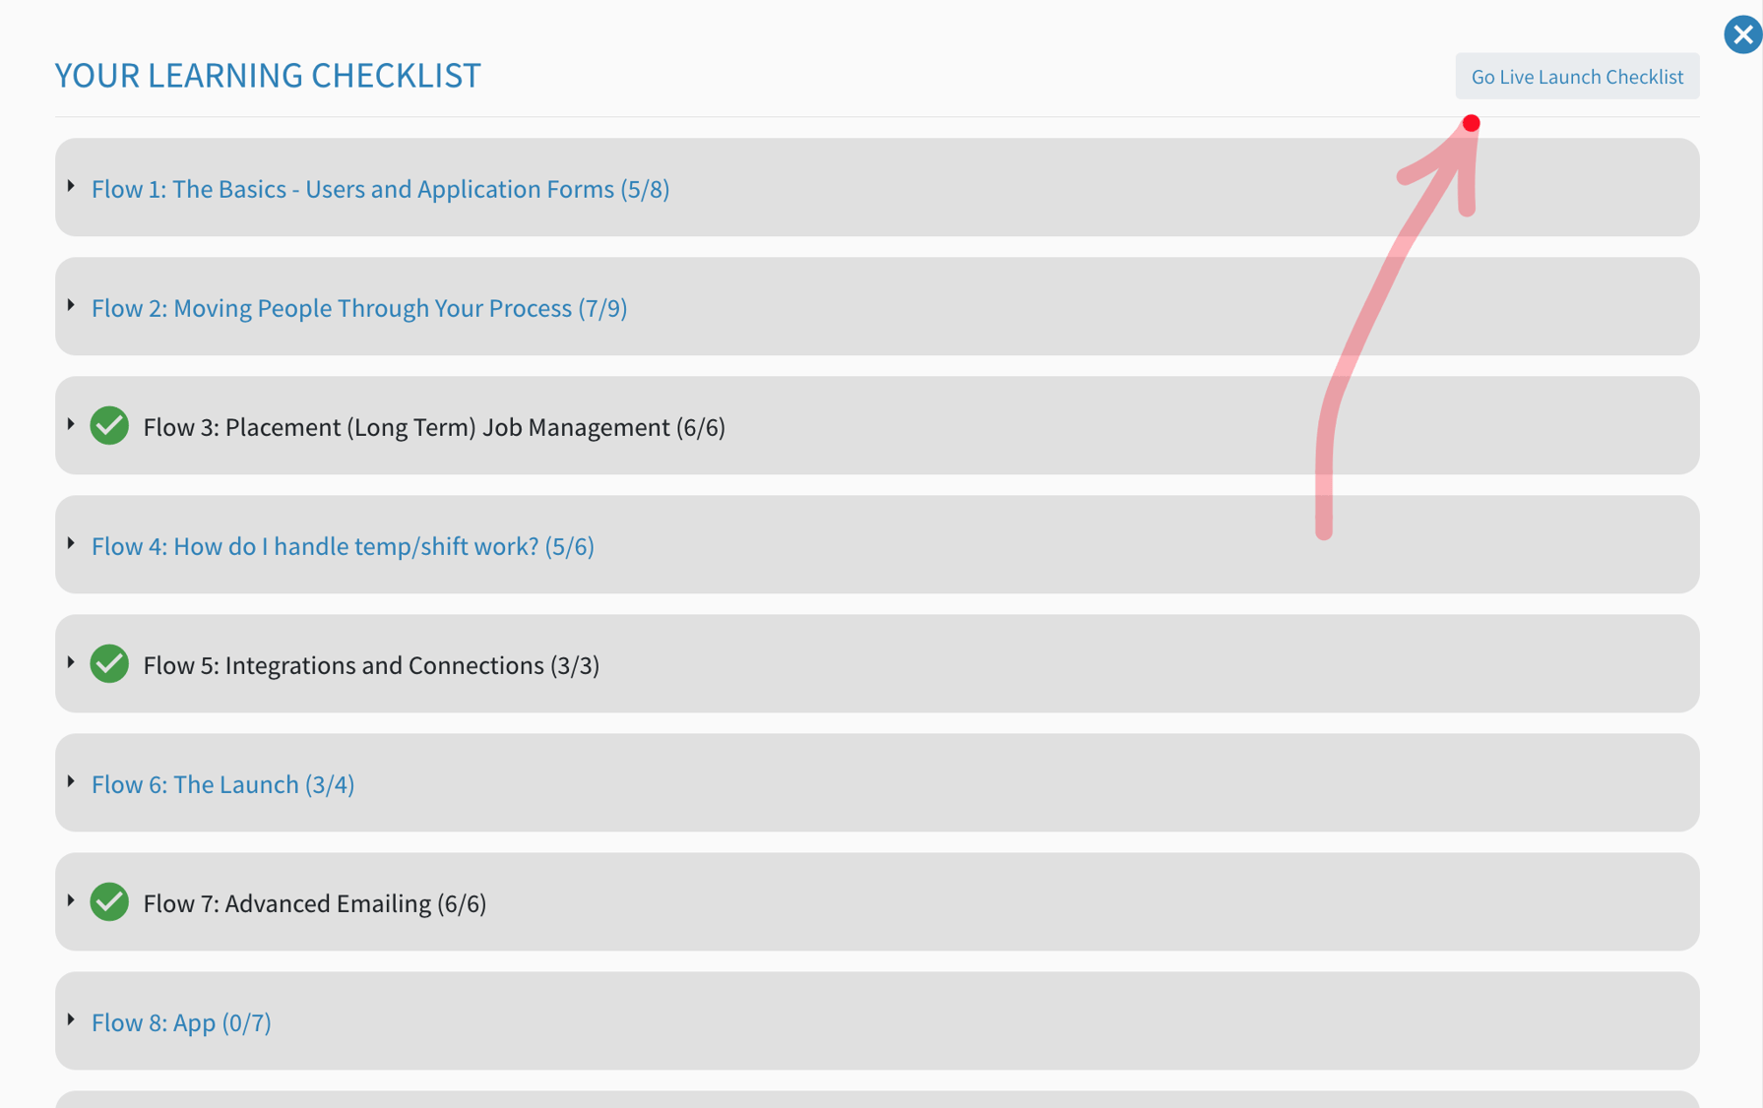Click the green checkmark beside Flow 3
This screenshot has height=1108, width=1763.
tap(109, 425)
